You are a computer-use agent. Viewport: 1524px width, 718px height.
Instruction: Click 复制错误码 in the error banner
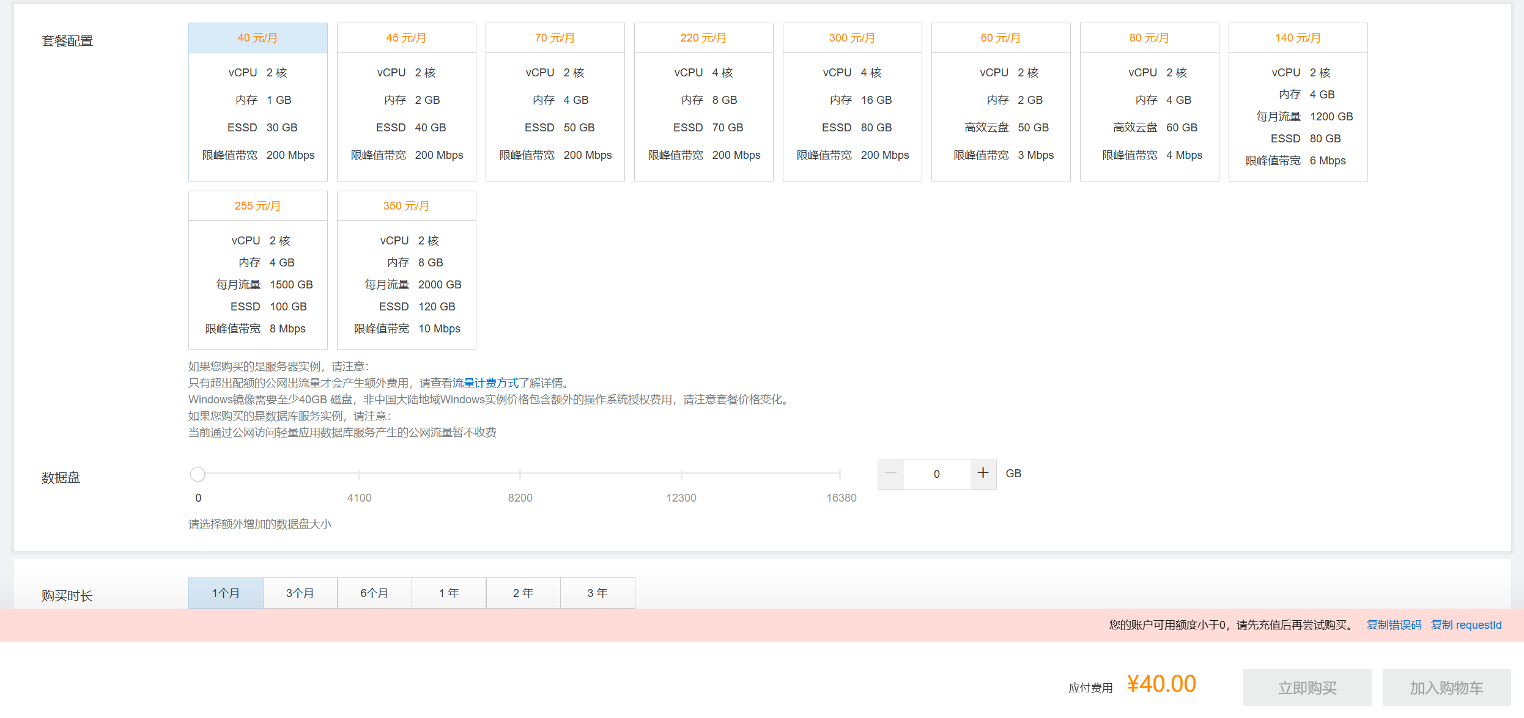click(1394, 625)
